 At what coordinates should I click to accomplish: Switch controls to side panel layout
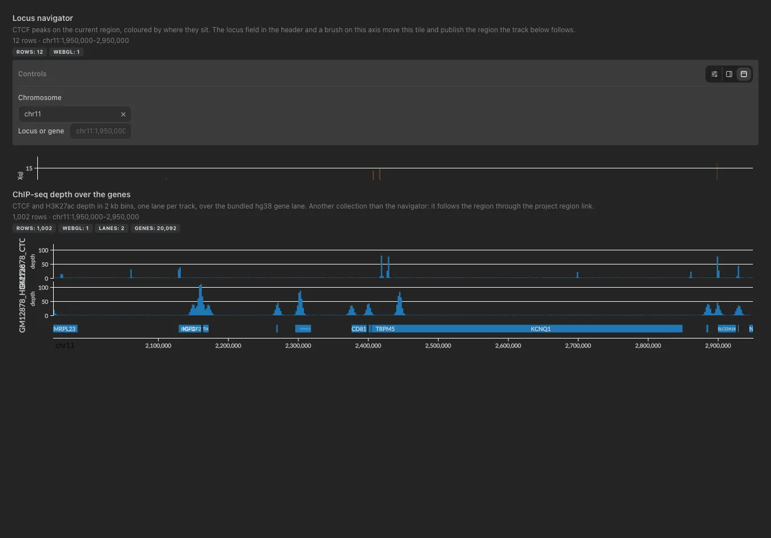[x=729, y=74]
